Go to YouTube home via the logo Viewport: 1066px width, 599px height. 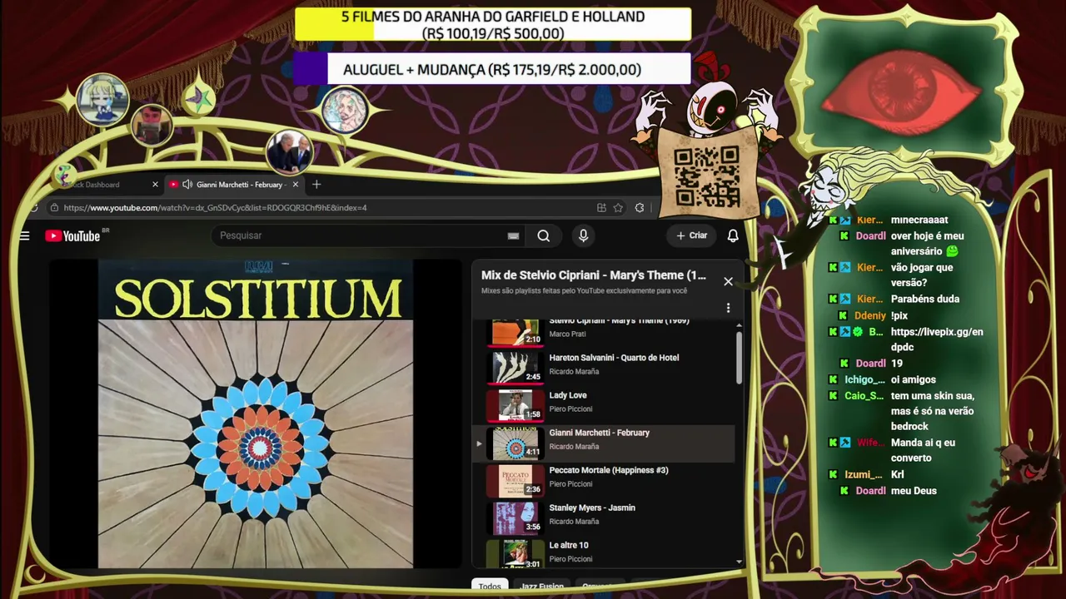click(x=73, y=236)
